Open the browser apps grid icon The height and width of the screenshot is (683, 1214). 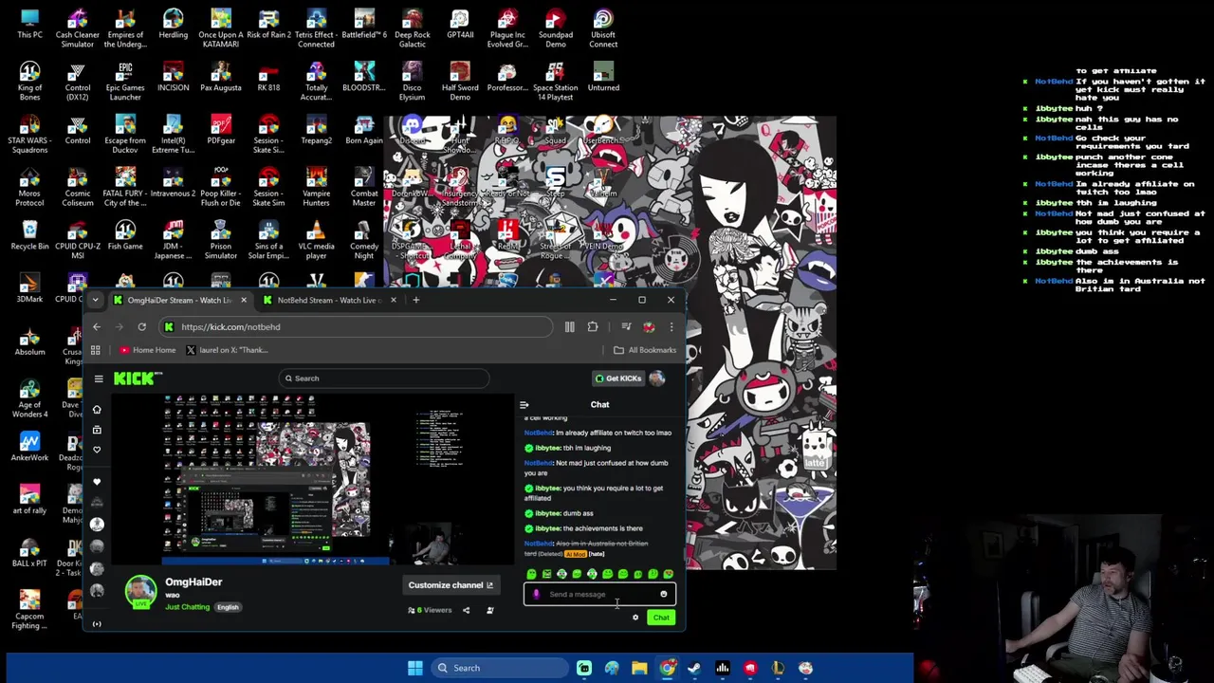[95, 350]
